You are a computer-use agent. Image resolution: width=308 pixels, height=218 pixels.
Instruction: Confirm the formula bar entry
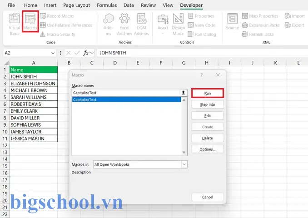[77, 53]
